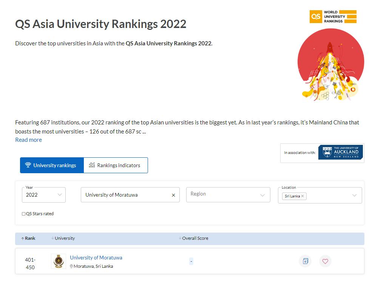The image size is (378, 284).
Task: Expand the Year 2022 dropdown
Action: click(44, 195)
